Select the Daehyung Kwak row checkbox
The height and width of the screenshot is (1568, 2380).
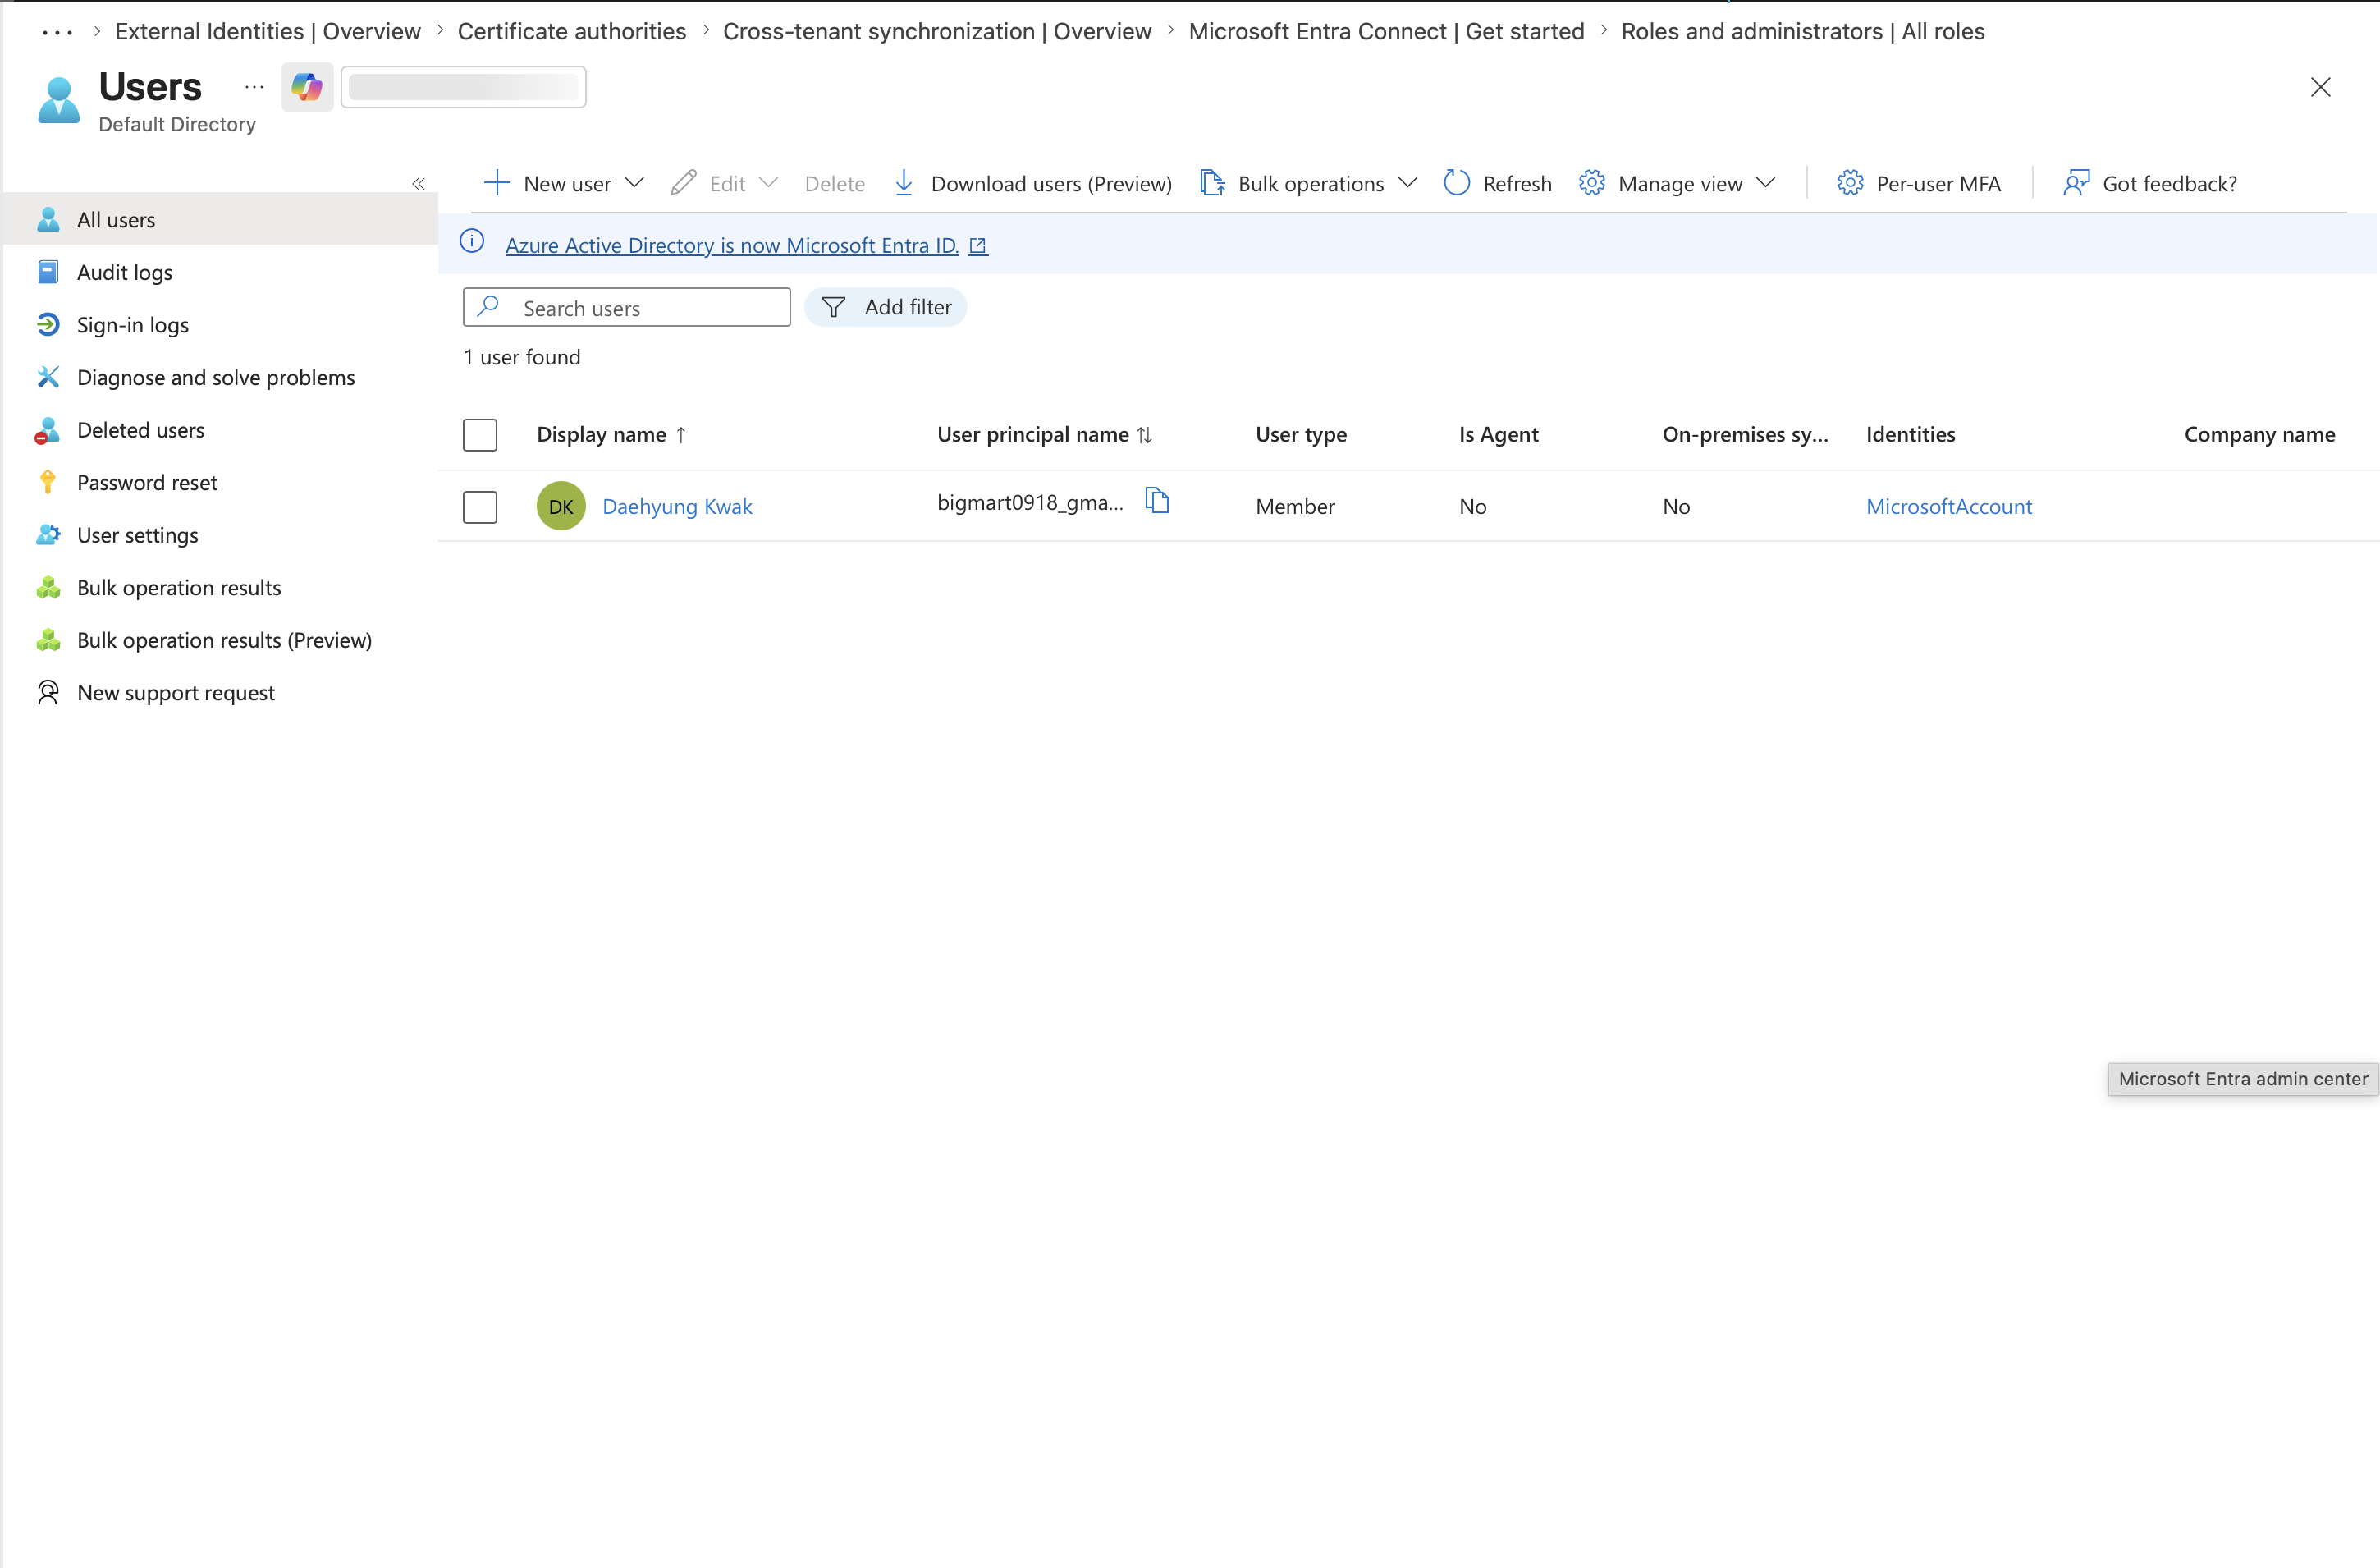point(480,506)
